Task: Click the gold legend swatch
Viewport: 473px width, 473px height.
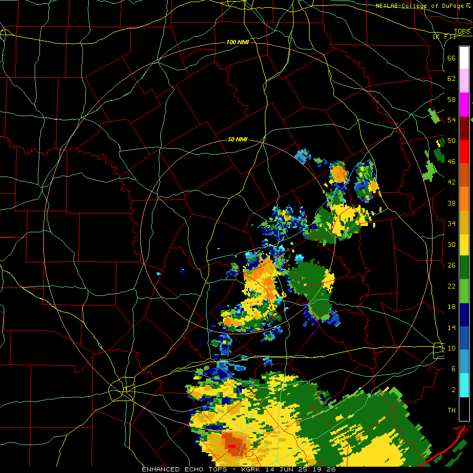Action: [464, 222]
